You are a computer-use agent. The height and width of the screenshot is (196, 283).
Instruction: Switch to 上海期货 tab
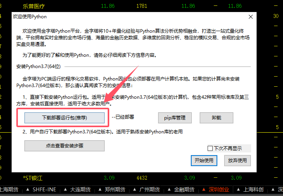(9, 189)
